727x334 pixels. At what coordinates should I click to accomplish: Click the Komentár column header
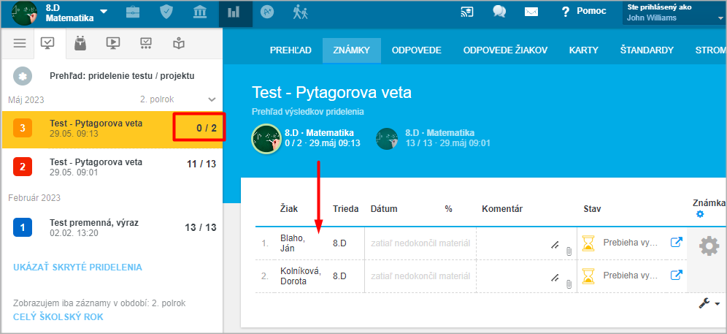502,209
